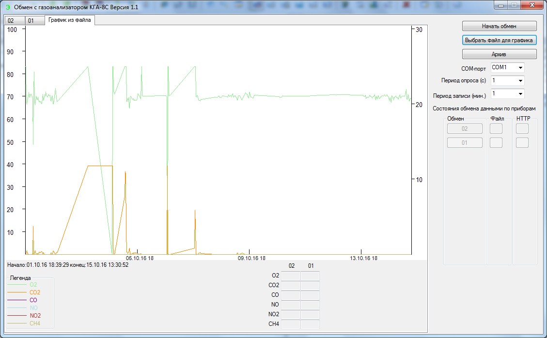The image size is (547, 338).
Task: Click the NO value field in column 02
Action: (x=291, y=305)
